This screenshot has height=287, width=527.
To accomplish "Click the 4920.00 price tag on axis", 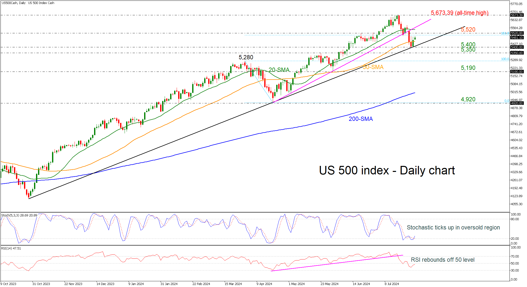I will (x=516, y=103).
